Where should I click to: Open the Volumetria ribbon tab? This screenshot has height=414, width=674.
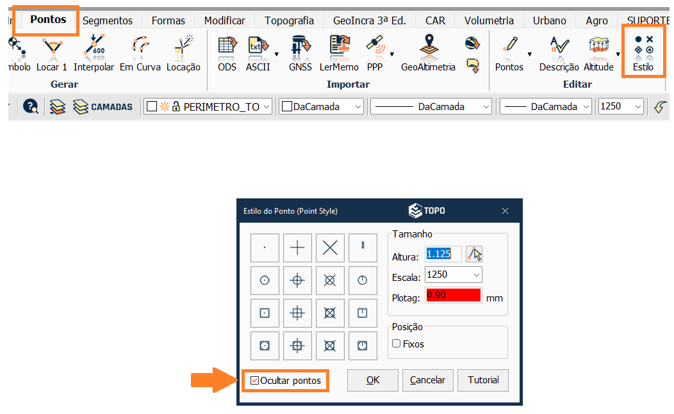[x=489, y=20]
